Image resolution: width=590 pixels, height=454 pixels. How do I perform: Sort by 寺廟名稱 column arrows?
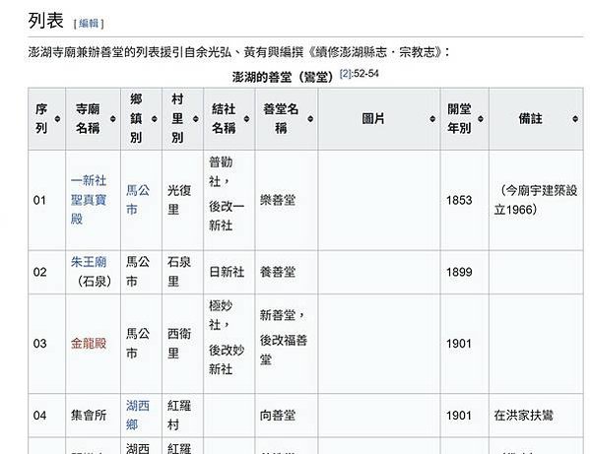(x=112, y=119)
